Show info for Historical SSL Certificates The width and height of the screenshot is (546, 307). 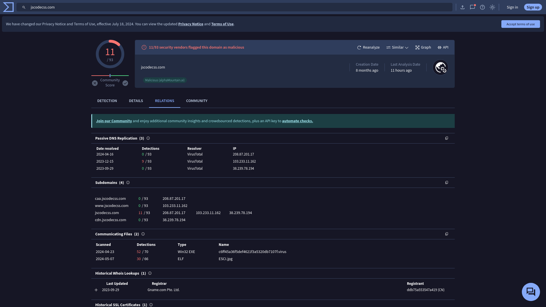coord(151,305)
